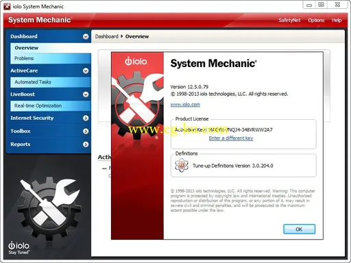Expand the Internet Security section
351x263 pixels.
(86, 118)
